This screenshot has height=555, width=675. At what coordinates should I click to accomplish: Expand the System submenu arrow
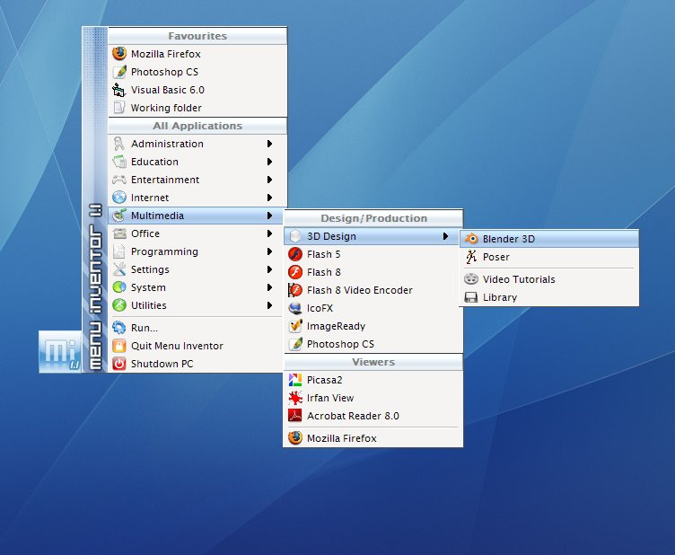(269, 287)
